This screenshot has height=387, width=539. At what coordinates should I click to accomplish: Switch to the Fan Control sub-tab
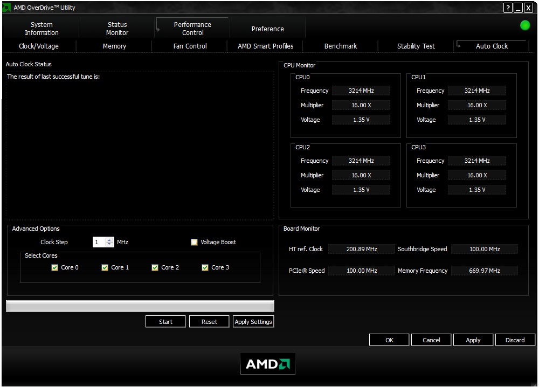[190, 46]
